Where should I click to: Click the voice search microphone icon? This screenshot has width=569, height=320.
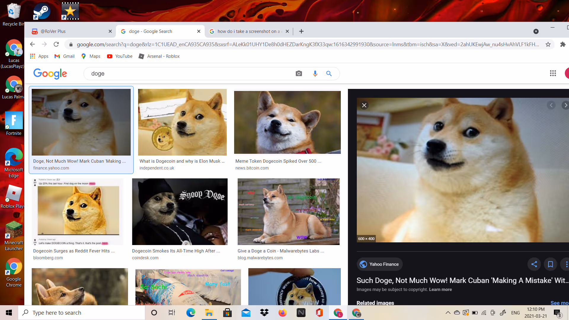pos(315,73)
